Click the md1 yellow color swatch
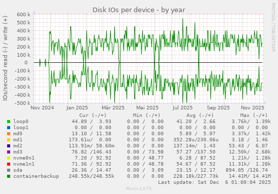 pos(9,140)
